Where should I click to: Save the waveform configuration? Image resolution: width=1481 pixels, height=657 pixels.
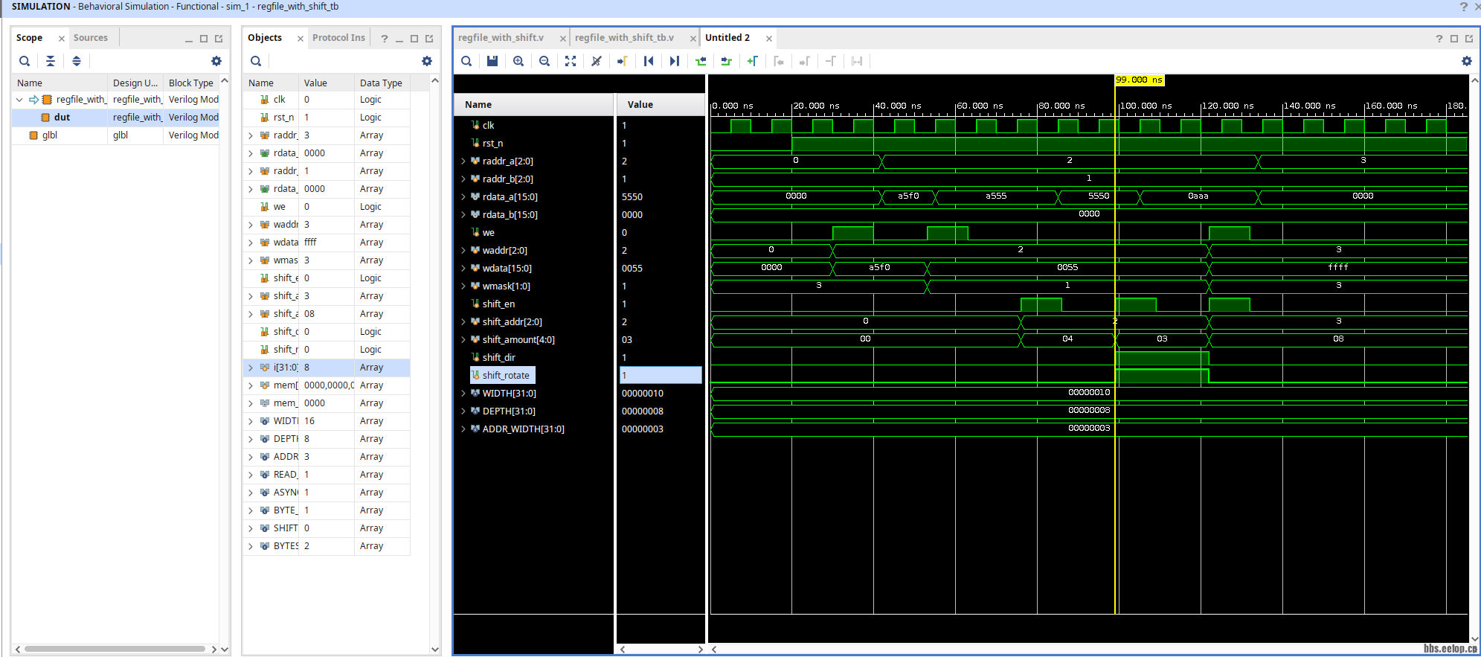tap(492, 61)
